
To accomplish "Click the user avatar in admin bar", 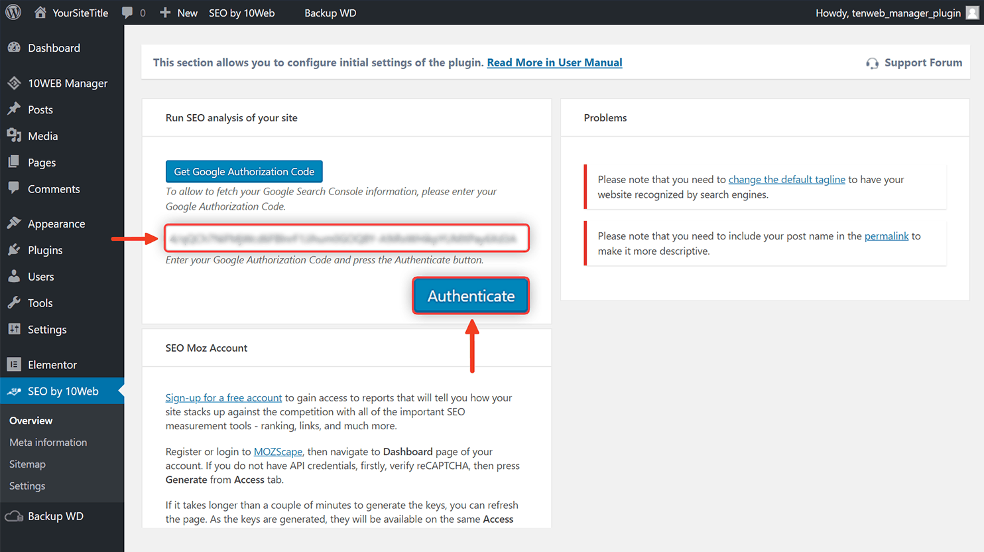I will pyautogui.click(x=972, y=13).
